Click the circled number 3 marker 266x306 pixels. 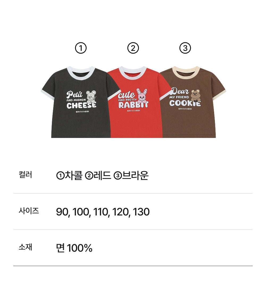185,48
